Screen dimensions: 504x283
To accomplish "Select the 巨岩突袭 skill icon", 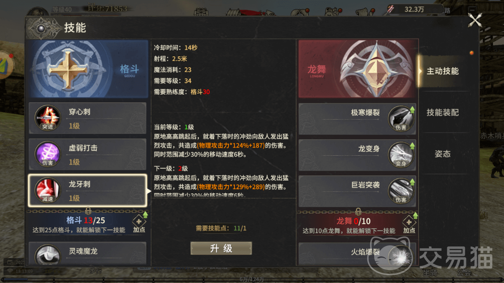I will (x=401, y=191).
